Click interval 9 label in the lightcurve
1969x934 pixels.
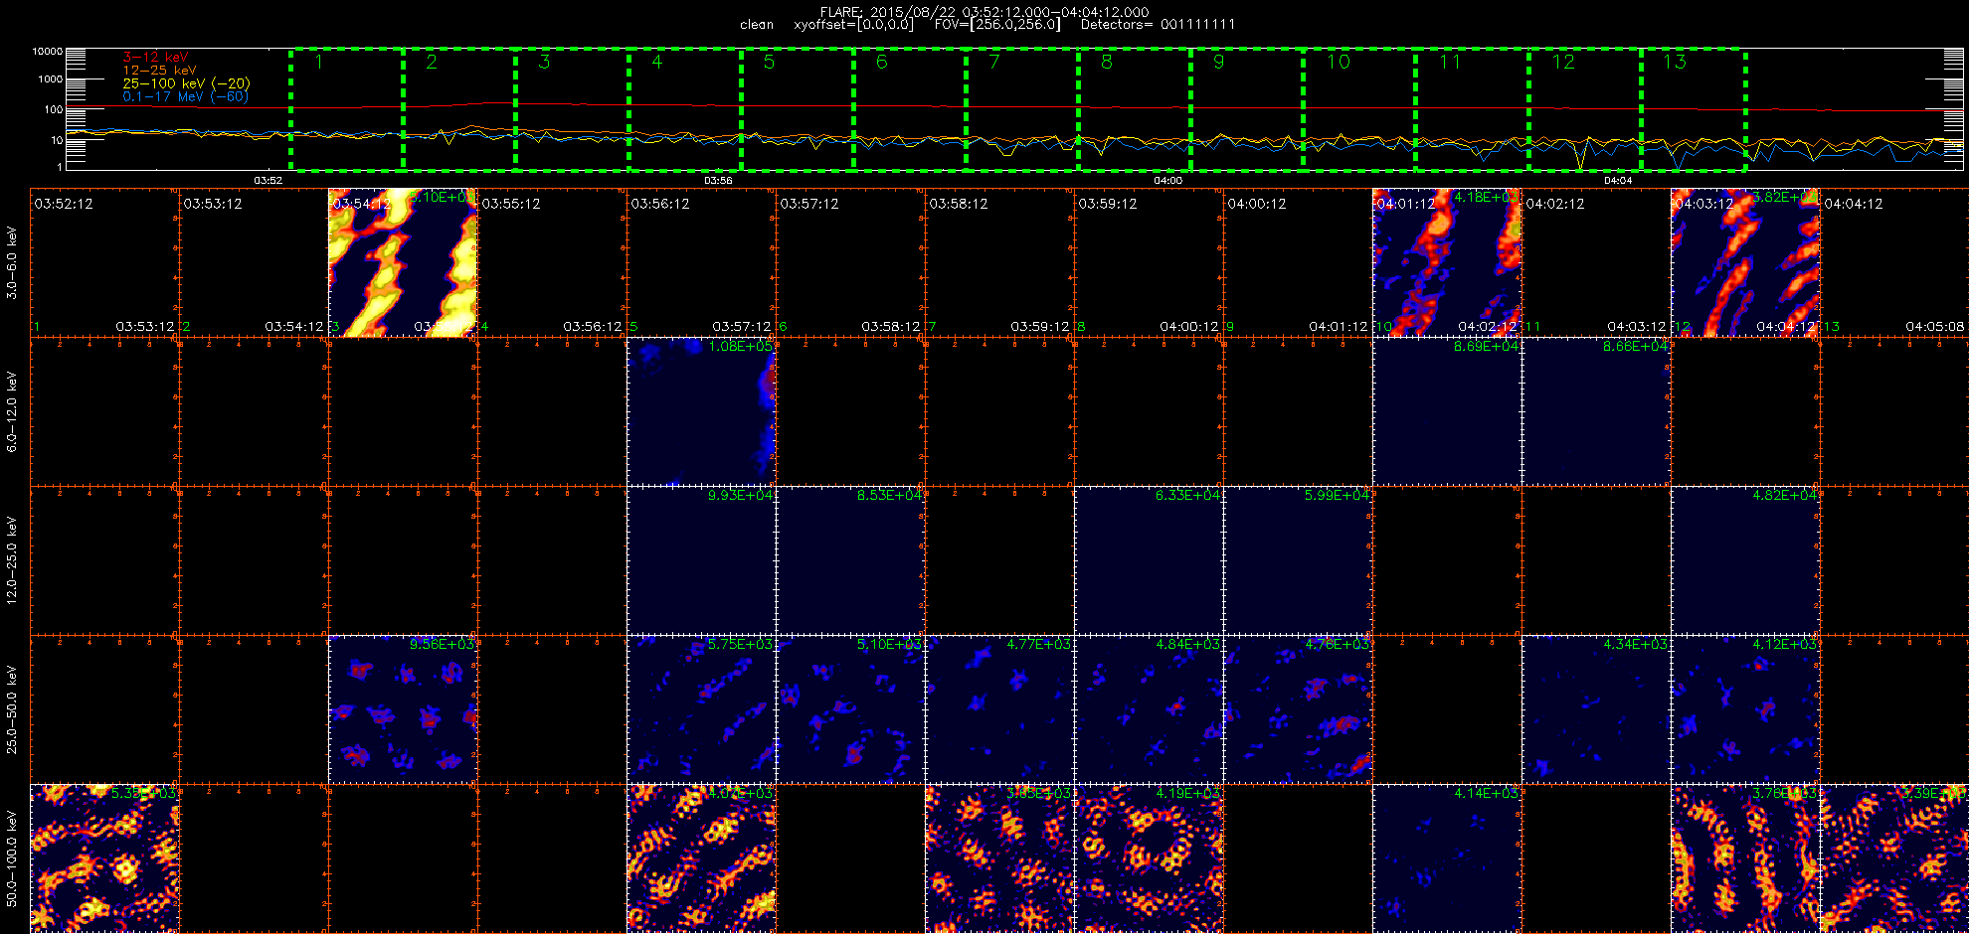pyautogui.click(x=1218, y=62)
